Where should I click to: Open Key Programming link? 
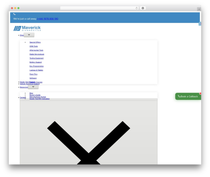pyautogui.click(x=37, y=66)
